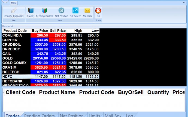The width and height of the screenshot is (188, 117).
Task: Sort by High column header
Action: 75,31
